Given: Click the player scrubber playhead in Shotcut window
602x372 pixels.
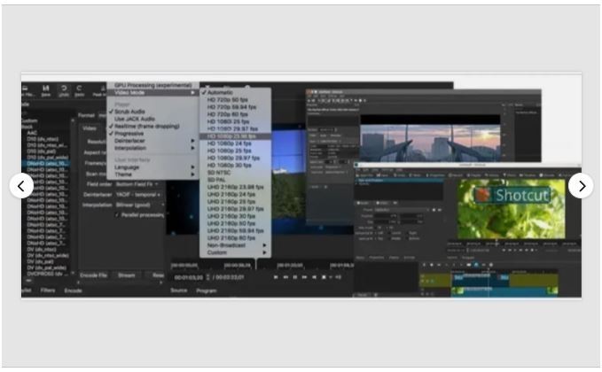Looking at the screenshot, I should (x=496, y=244).
